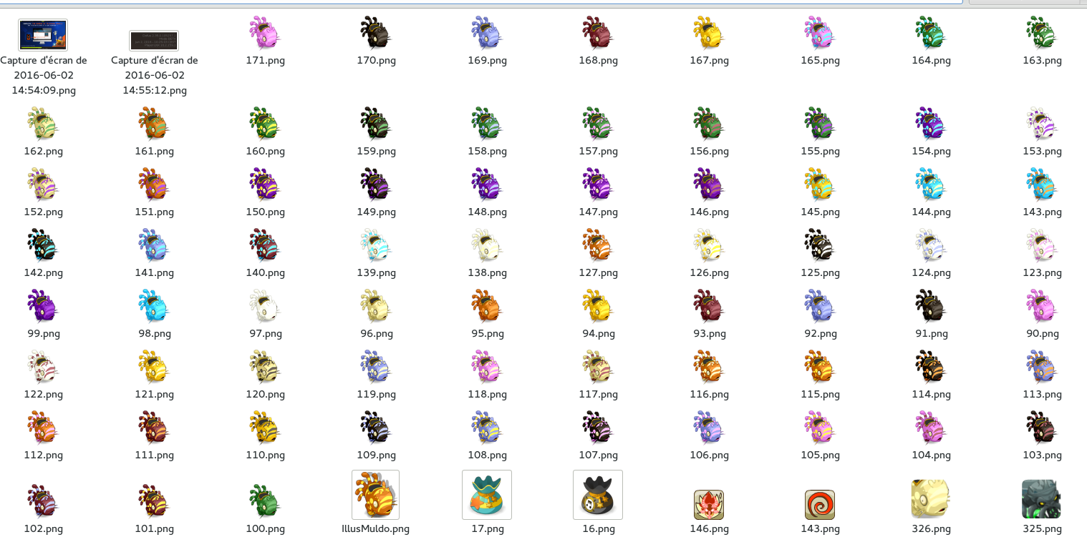1087x537 pixels.
Task: Click the file name label '158.png'
Action: tap(487, 151)
